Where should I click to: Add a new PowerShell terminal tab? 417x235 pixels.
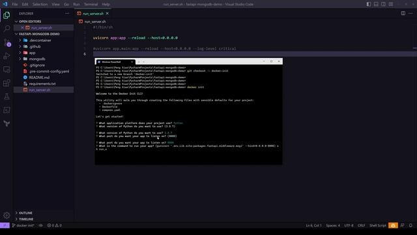pos(139,62)
